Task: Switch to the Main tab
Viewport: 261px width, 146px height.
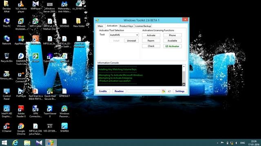Action: tap(100, 26)
